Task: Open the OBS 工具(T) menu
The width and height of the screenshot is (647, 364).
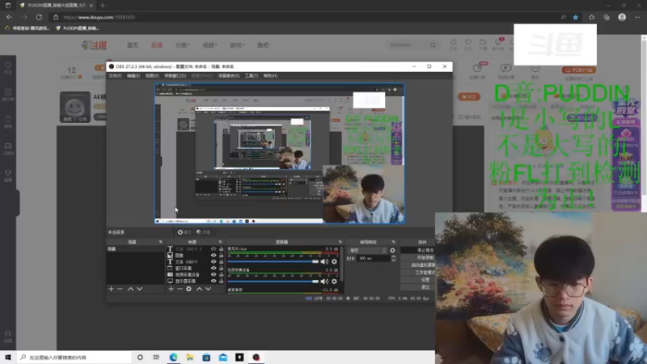Action: pyautogui.click(x=252, y=76)
